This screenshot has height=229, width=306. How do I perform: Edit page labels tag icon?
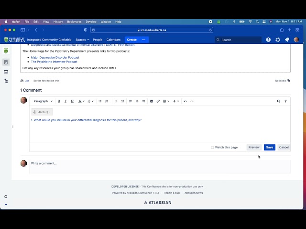[x=289, y=81]
